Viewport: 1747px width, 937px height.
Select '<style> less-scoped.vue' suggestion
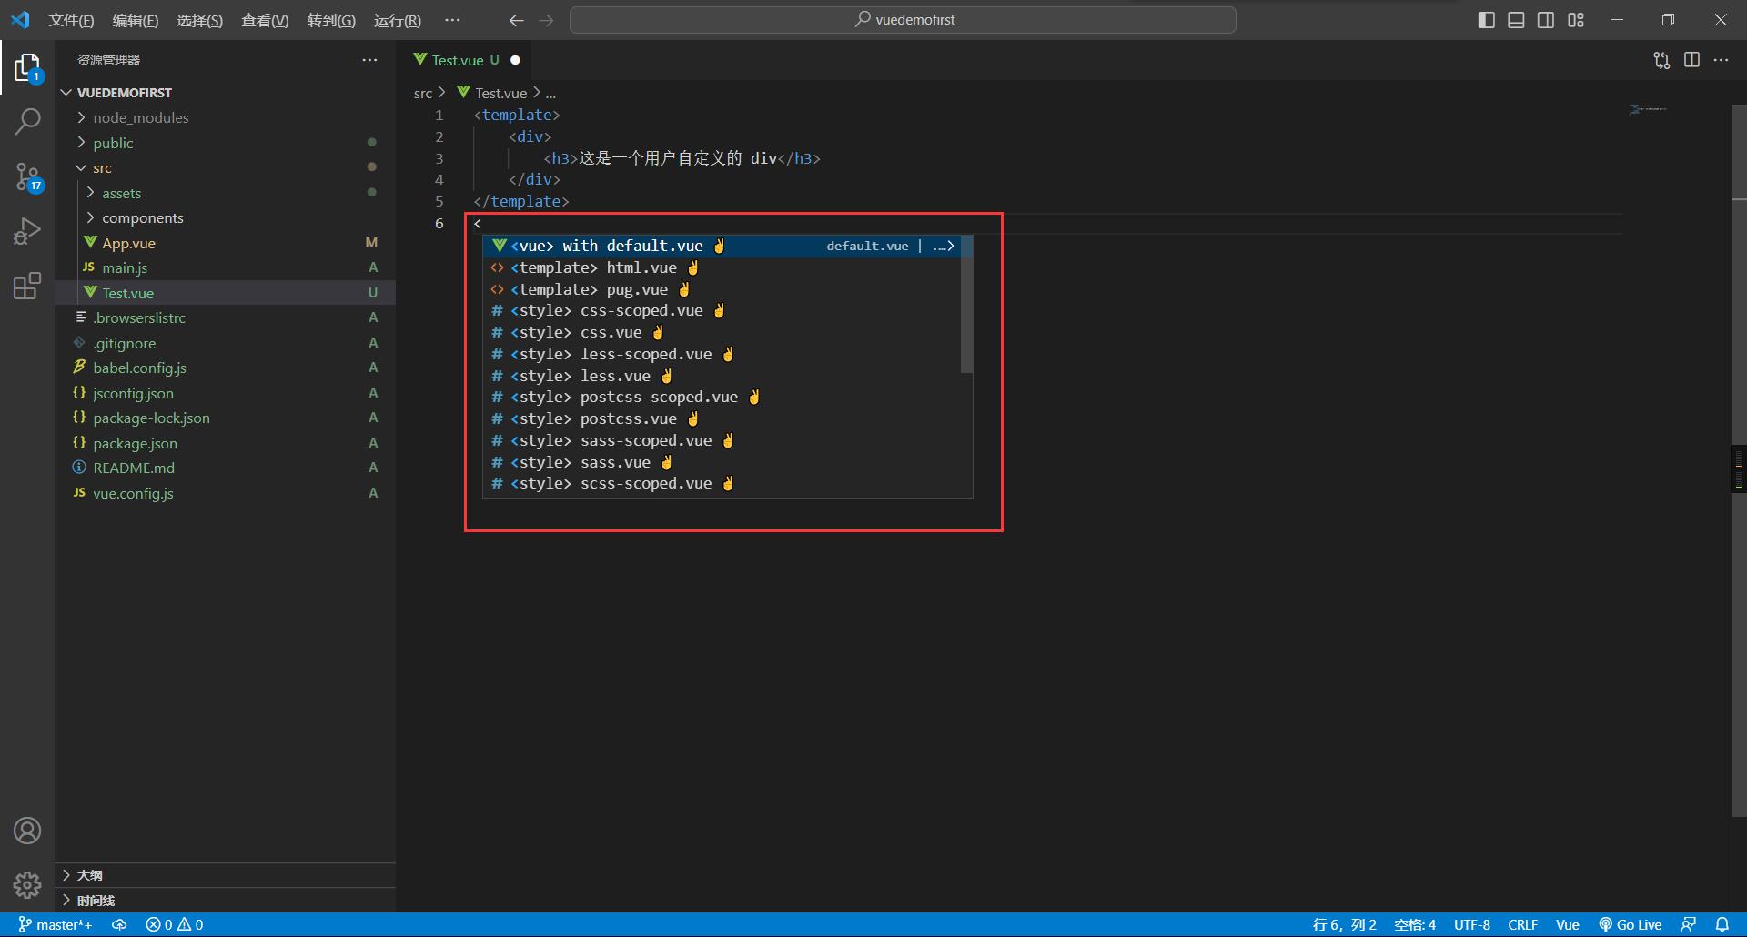pyautogui.click(x=721, y=354)
